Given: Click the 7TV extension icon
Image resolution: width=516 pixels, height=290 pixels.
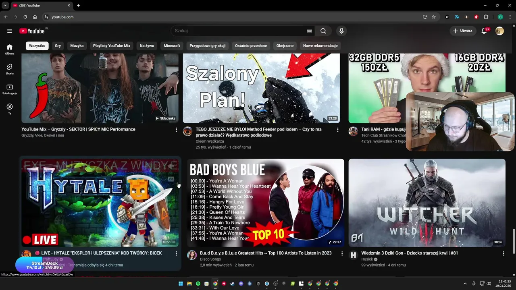Looking at the screenshot, I should pos(457,17).
